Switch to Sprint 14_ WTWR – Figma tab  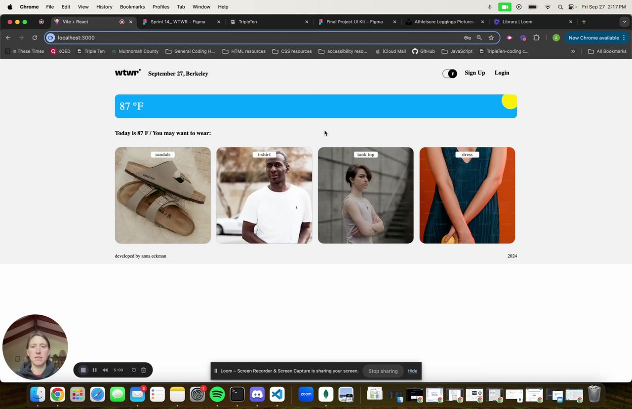tap(180, 22)
